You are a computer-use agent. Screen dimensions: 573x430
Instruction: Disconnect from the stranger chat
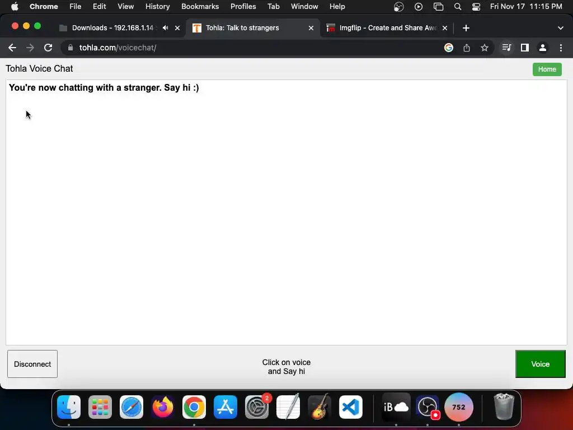[32, 364]
